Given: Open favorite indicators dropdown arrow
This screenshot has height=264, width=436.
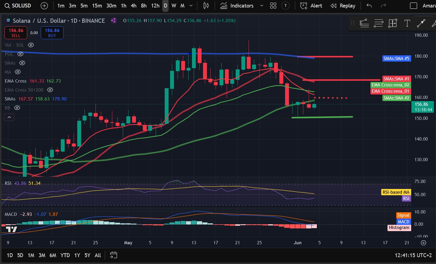Looking at the screenshot, I should point(261,6).
